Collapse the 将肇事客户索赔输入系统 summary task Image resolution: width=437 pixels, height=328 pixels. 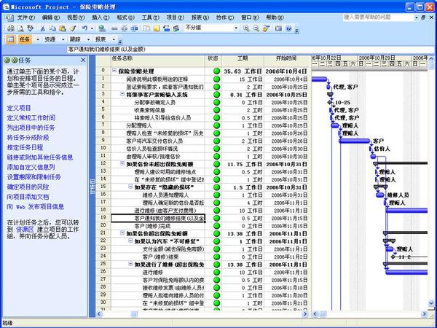[122, 94]
